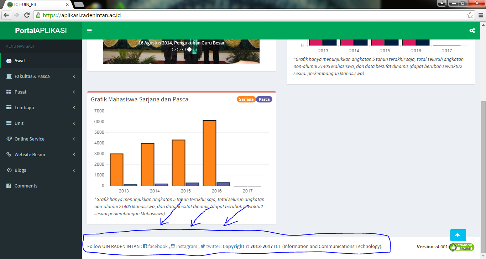Click the Unit list icon
Viewport: 486px width, 259px height.
pos(9,123)
